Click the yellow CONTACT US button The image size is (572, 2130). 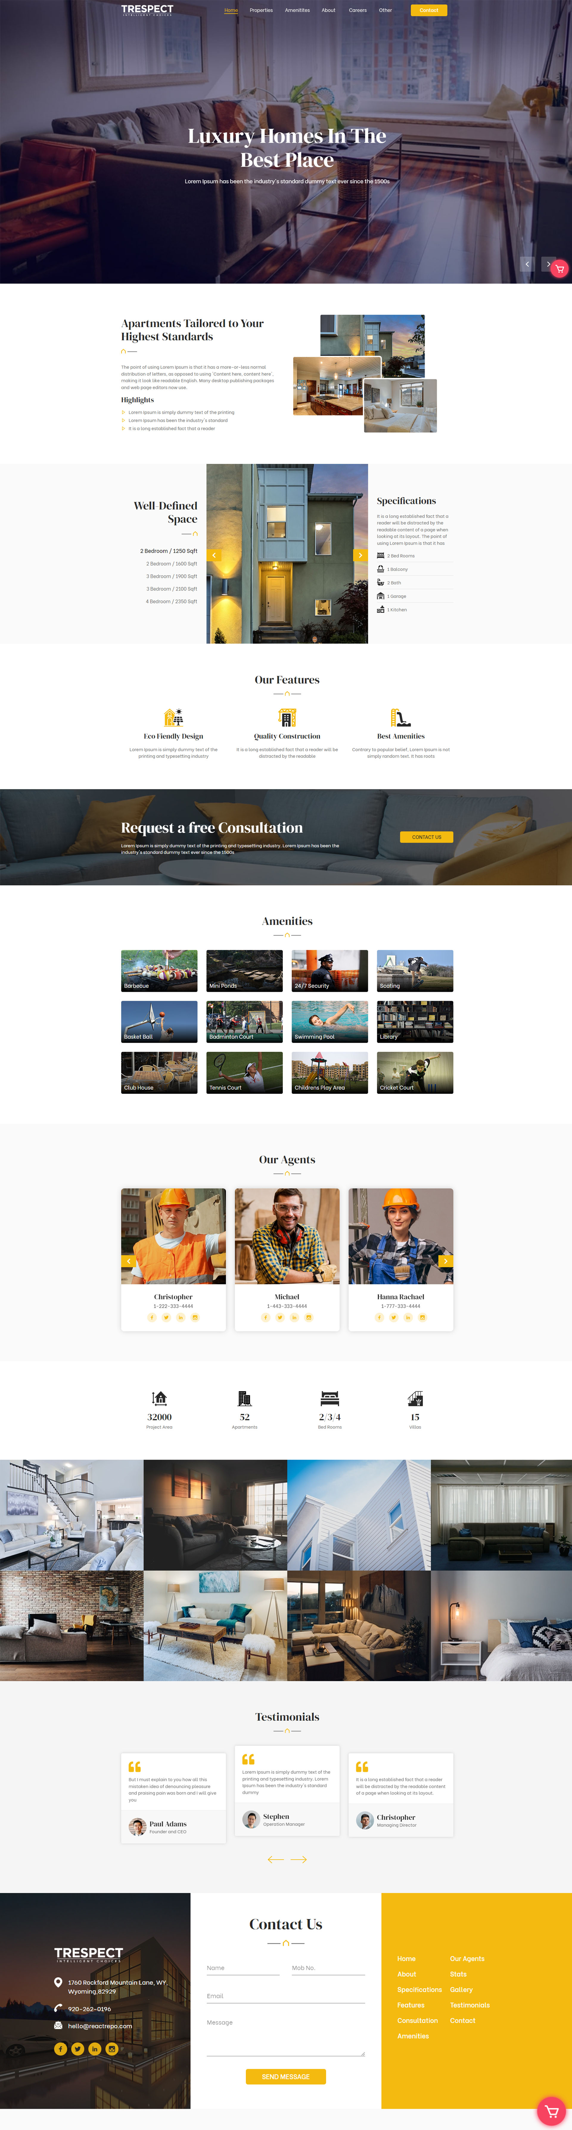pos(427,837)
